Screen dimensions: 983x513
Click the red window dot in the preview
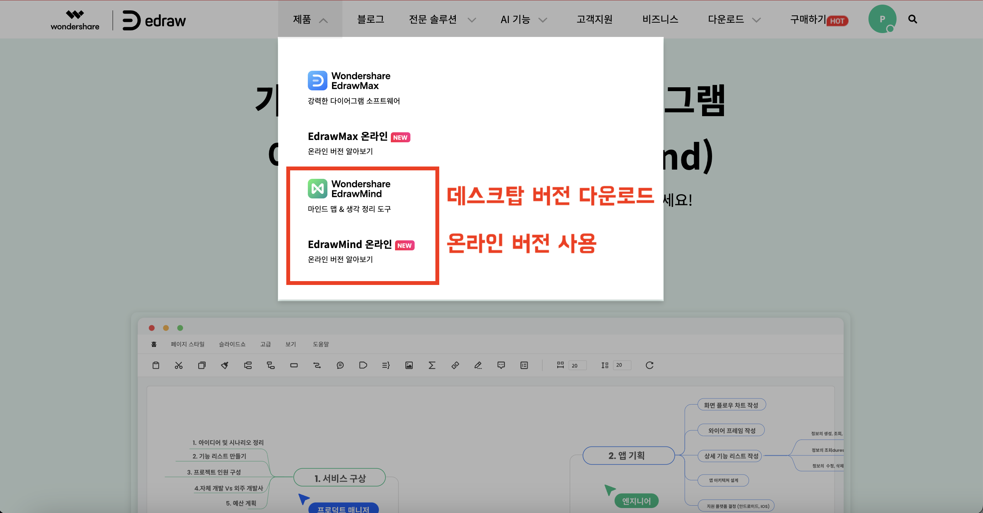[152, 328]
